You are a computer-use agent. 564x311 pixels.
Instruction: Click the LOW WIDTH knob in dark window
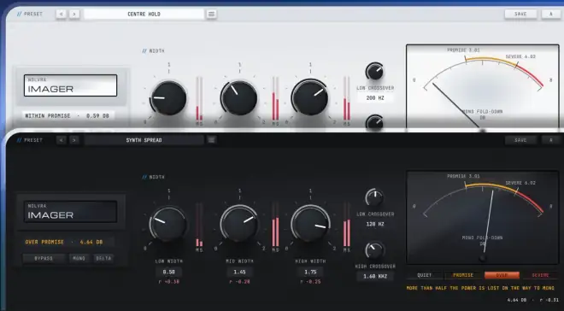[x=168, y=224]
